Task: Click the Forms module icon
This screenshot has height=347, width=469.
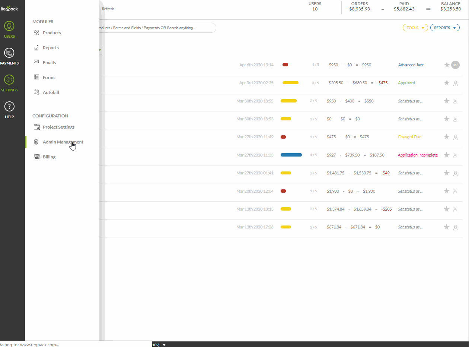Action: click(36, 77)
